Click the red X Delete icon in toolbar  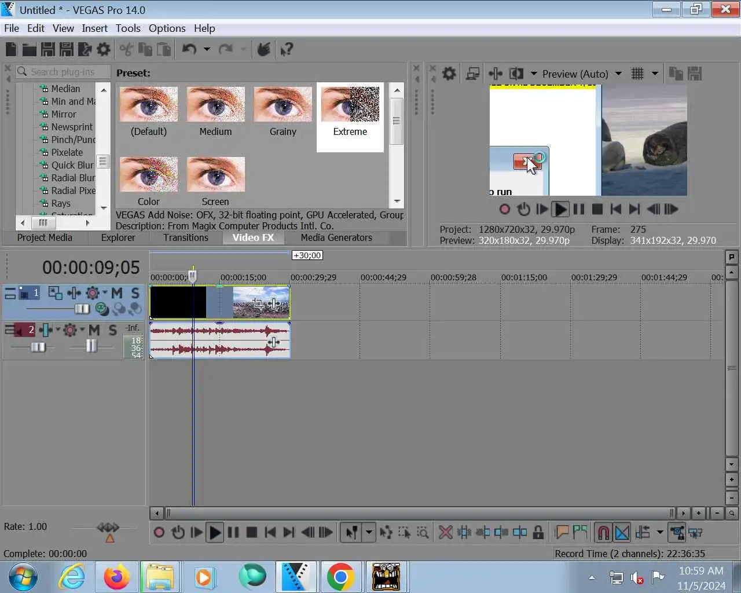point(445,532)
